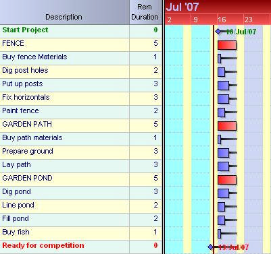
Task: Select the Paint fence task name
Action: [20, 110]
